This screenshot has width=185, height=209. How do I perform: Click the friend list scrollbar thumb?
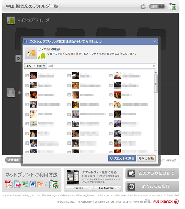[x=156, y=84]
